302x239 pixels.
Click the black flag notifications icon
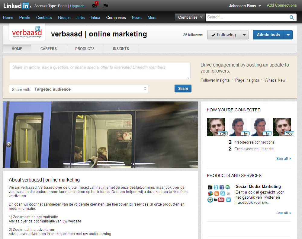(105, 6)
